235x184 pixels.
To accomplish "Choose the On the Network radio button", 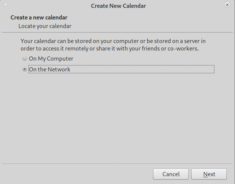I will [25, 69].
